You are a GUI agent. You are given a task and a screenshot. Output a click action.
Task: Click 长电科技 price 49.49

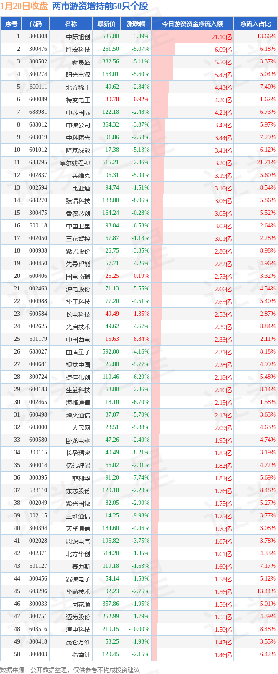tap(112, 314)
